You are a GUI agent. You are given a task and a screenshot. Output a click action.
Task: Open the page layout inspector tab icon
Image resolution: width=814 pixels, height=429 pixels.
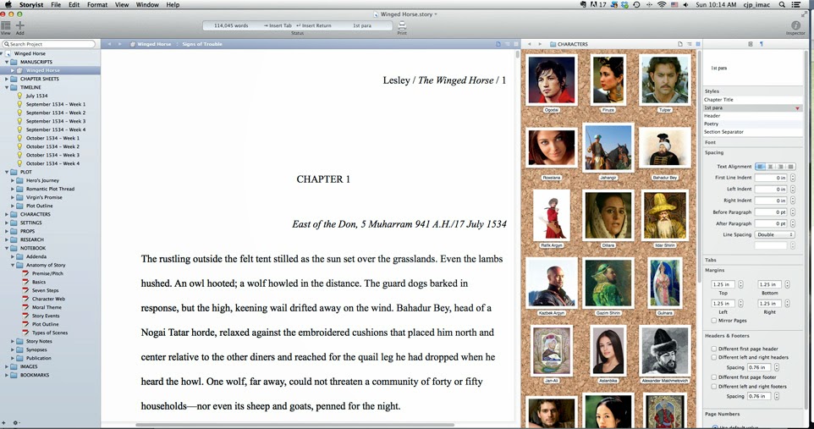(751, 44)
